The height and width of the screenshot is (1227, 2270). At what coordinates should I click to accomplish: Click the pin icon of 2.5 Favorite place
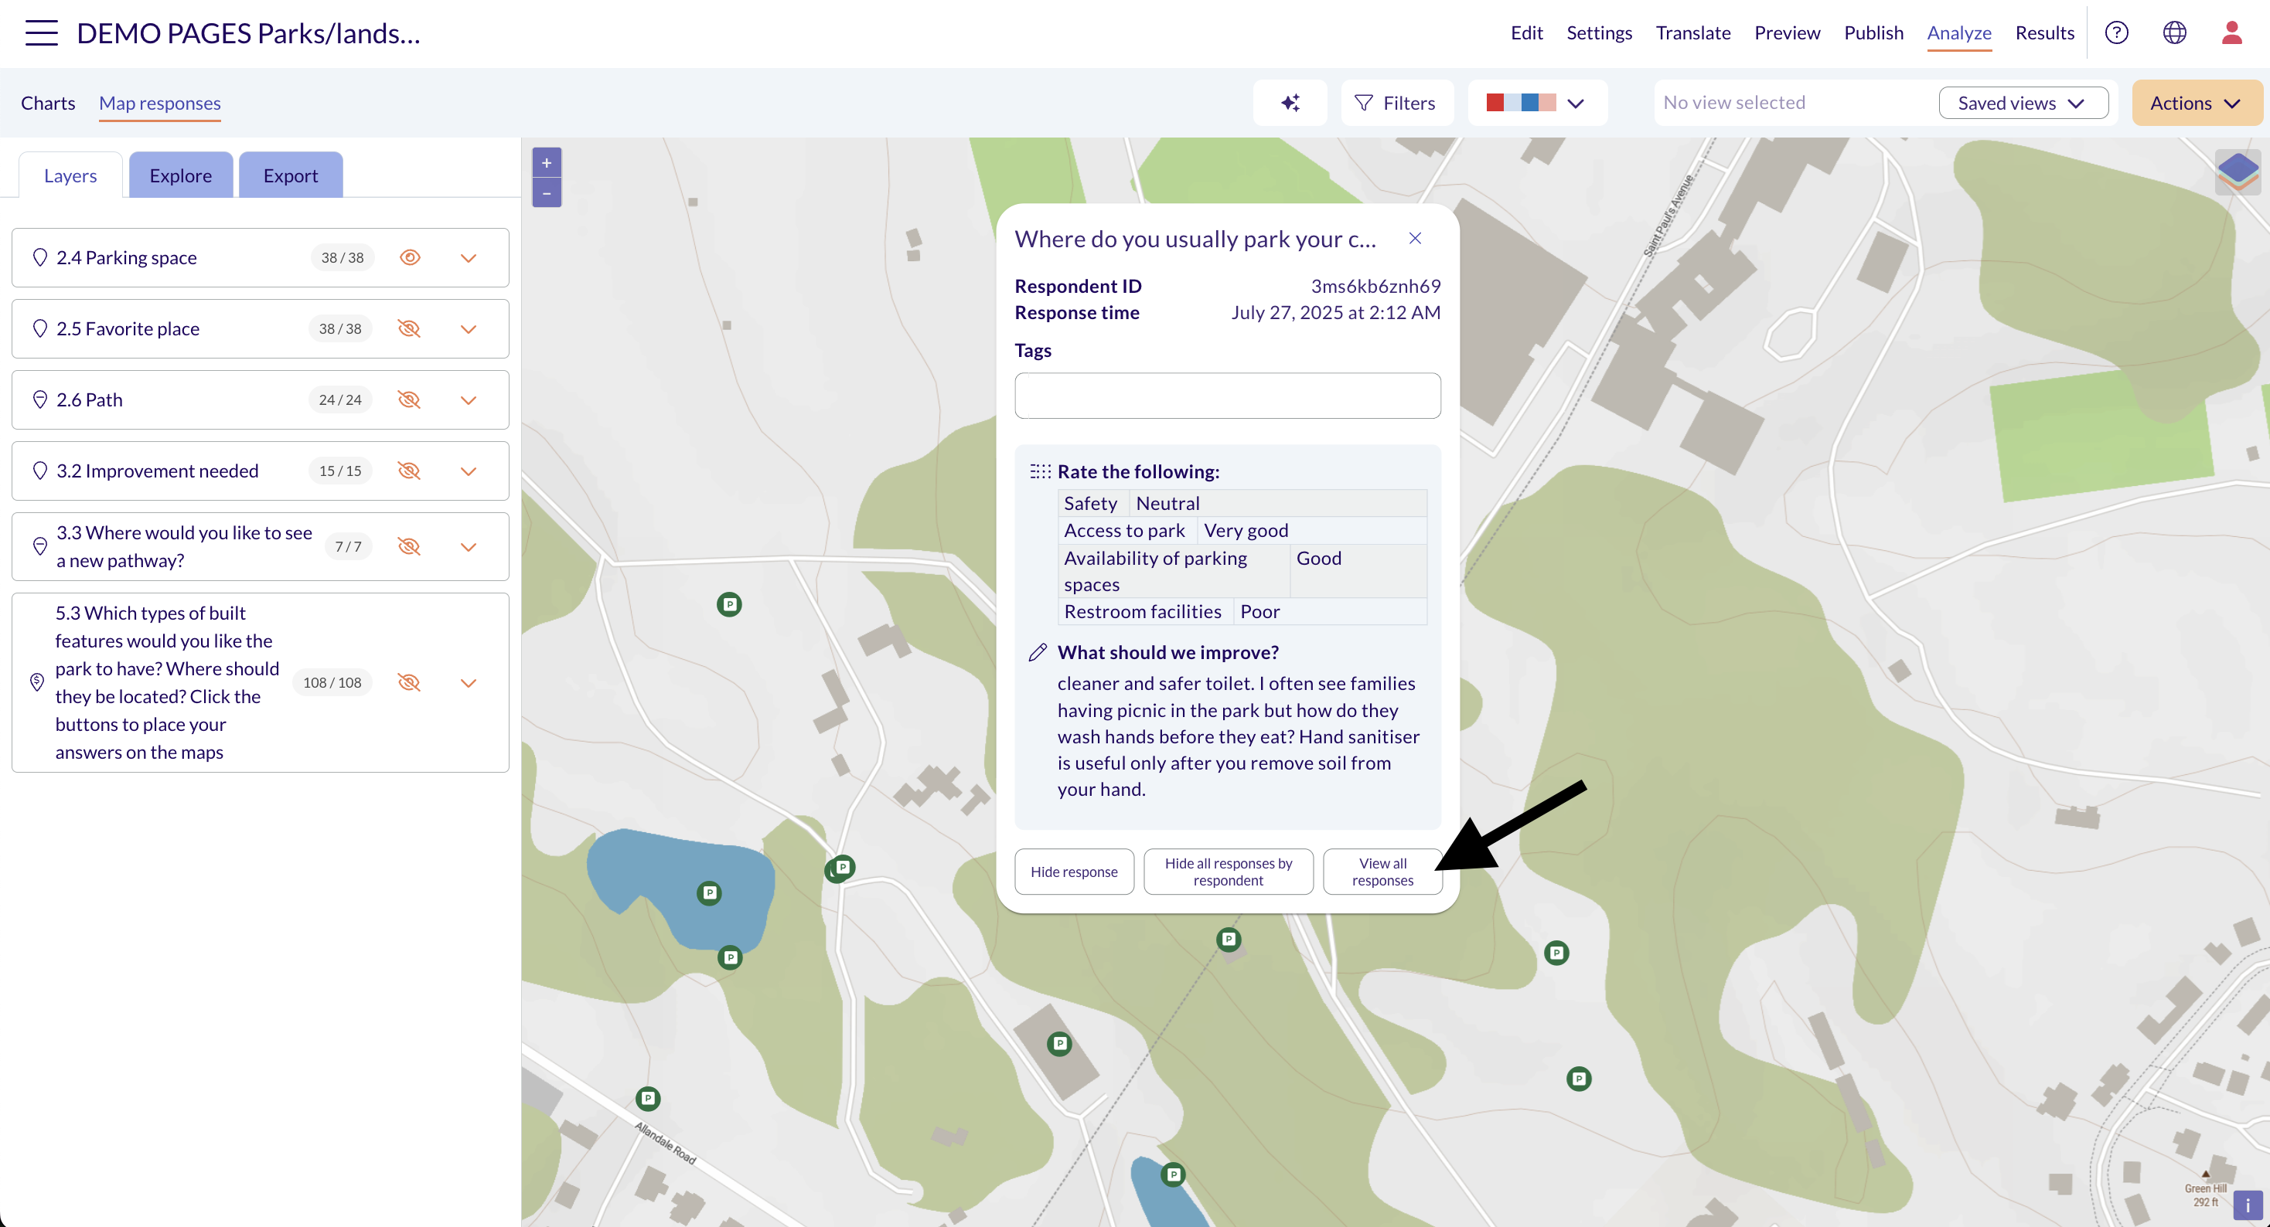(x=39, y=328)
